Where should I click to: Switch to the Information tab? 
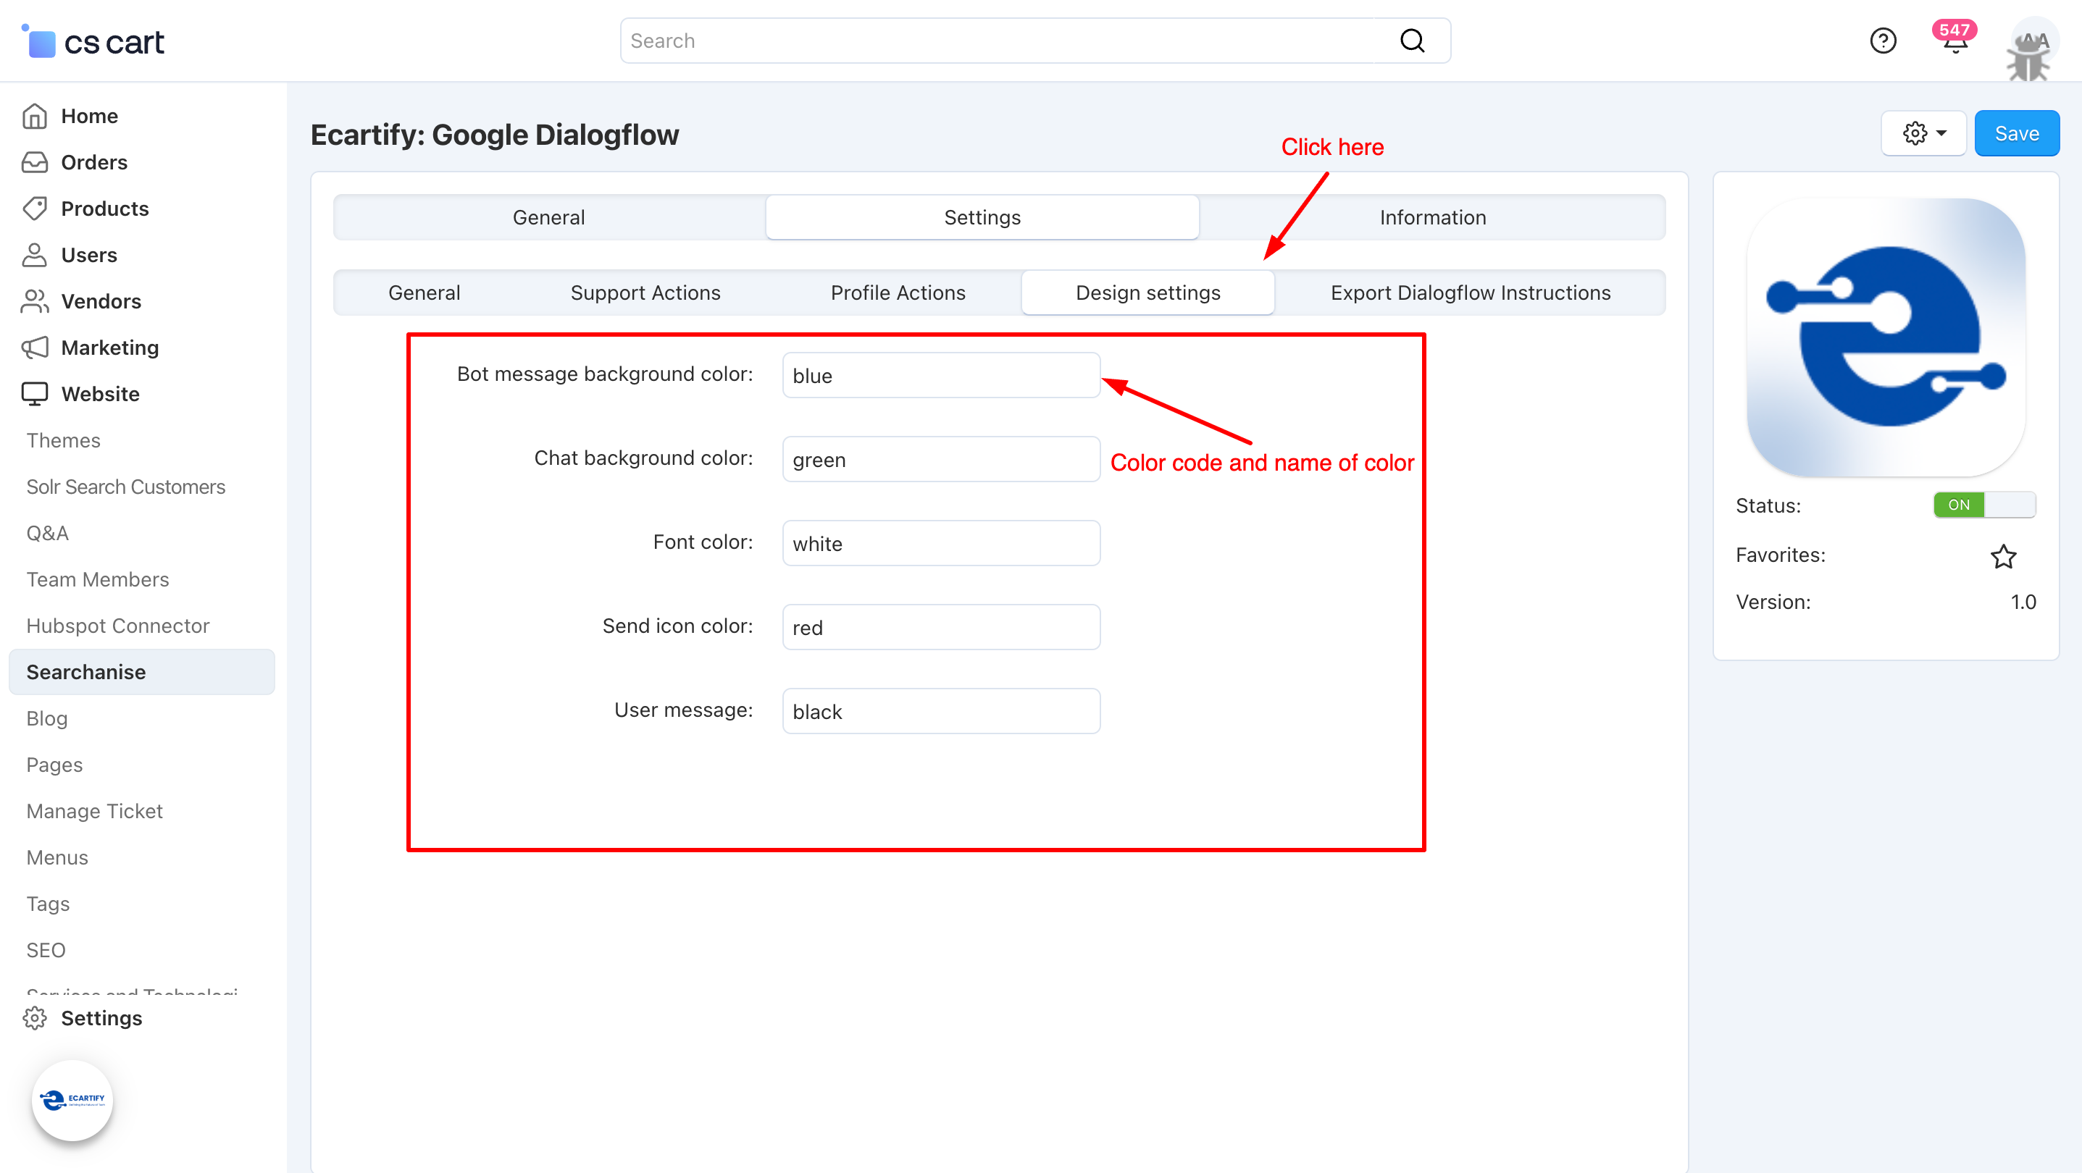[x=1431, y=217]
